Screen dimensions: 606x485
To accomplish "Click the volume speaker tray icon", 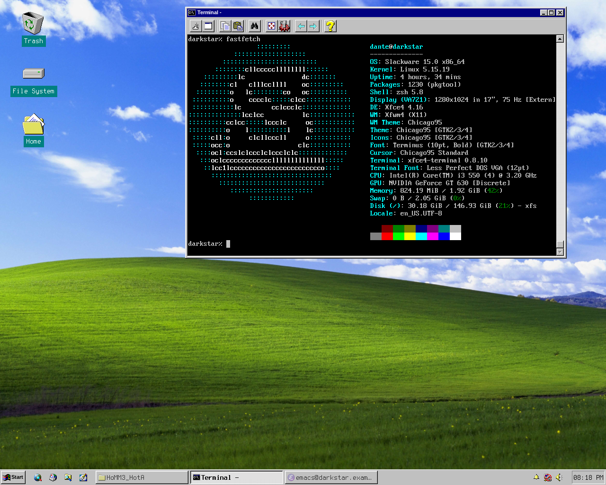I will (559, 477).
